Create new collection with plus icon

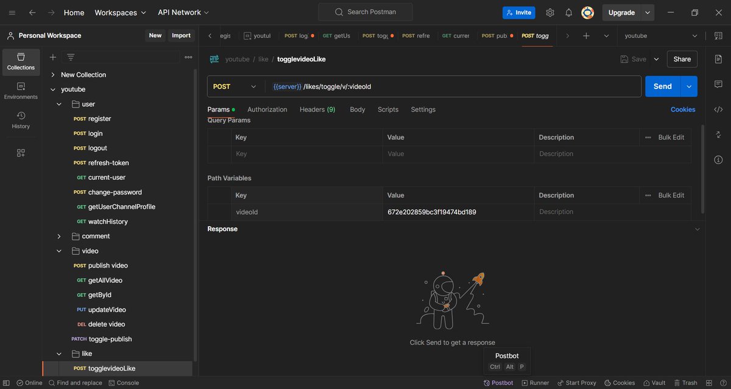click(52, 57)
